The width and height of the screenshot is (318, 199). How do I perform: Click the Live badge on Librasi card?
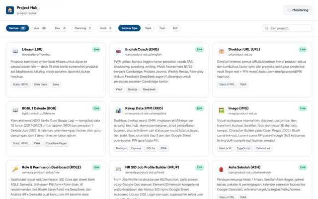(96, 49)
